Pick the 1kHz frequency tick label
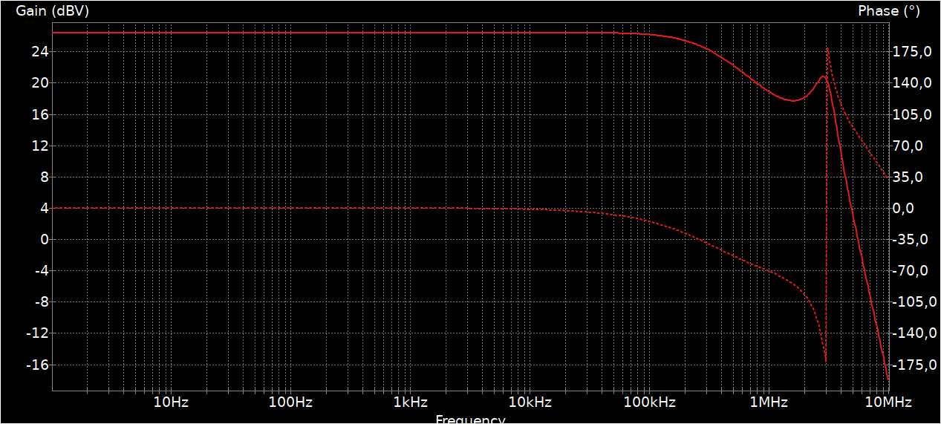The image size is (941, 424). (410, 402)
